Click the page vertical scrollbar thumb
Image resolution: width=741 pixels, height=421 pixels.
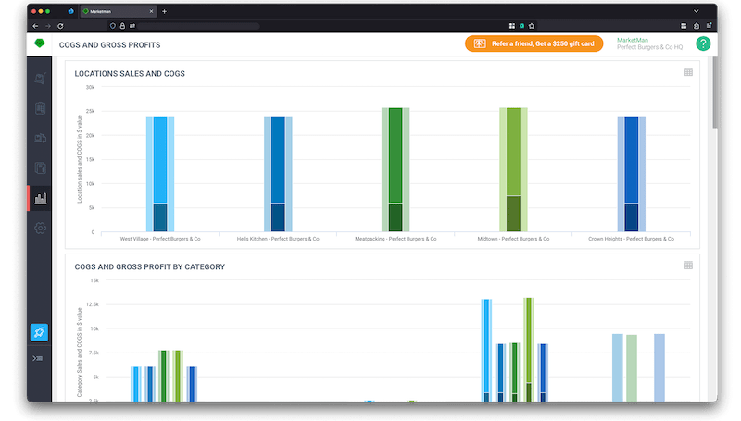click(x=715, y=92)
